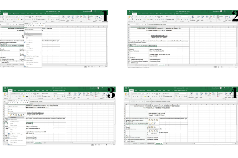Screen dimensions: 238x158
Task: Click Copy in panel 1's context menu
Action: (28, 34)
